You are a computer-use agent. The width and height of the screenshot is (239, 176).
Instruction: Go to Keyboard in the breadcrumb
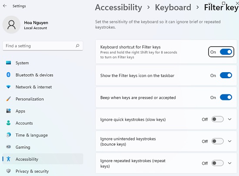[x=173, y=7]
